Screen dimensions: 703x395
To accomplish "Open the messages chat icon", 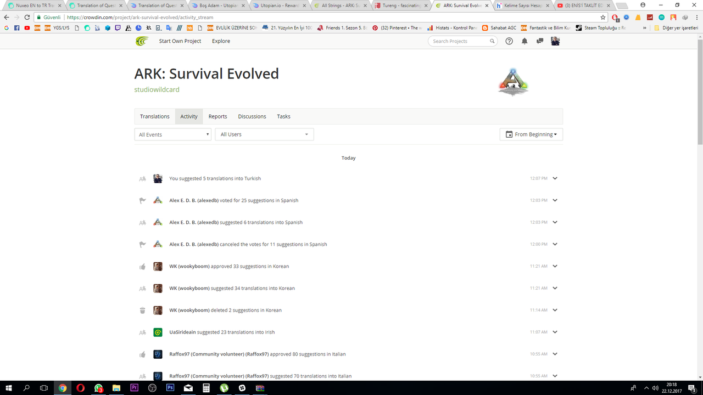I will (540, 41).
